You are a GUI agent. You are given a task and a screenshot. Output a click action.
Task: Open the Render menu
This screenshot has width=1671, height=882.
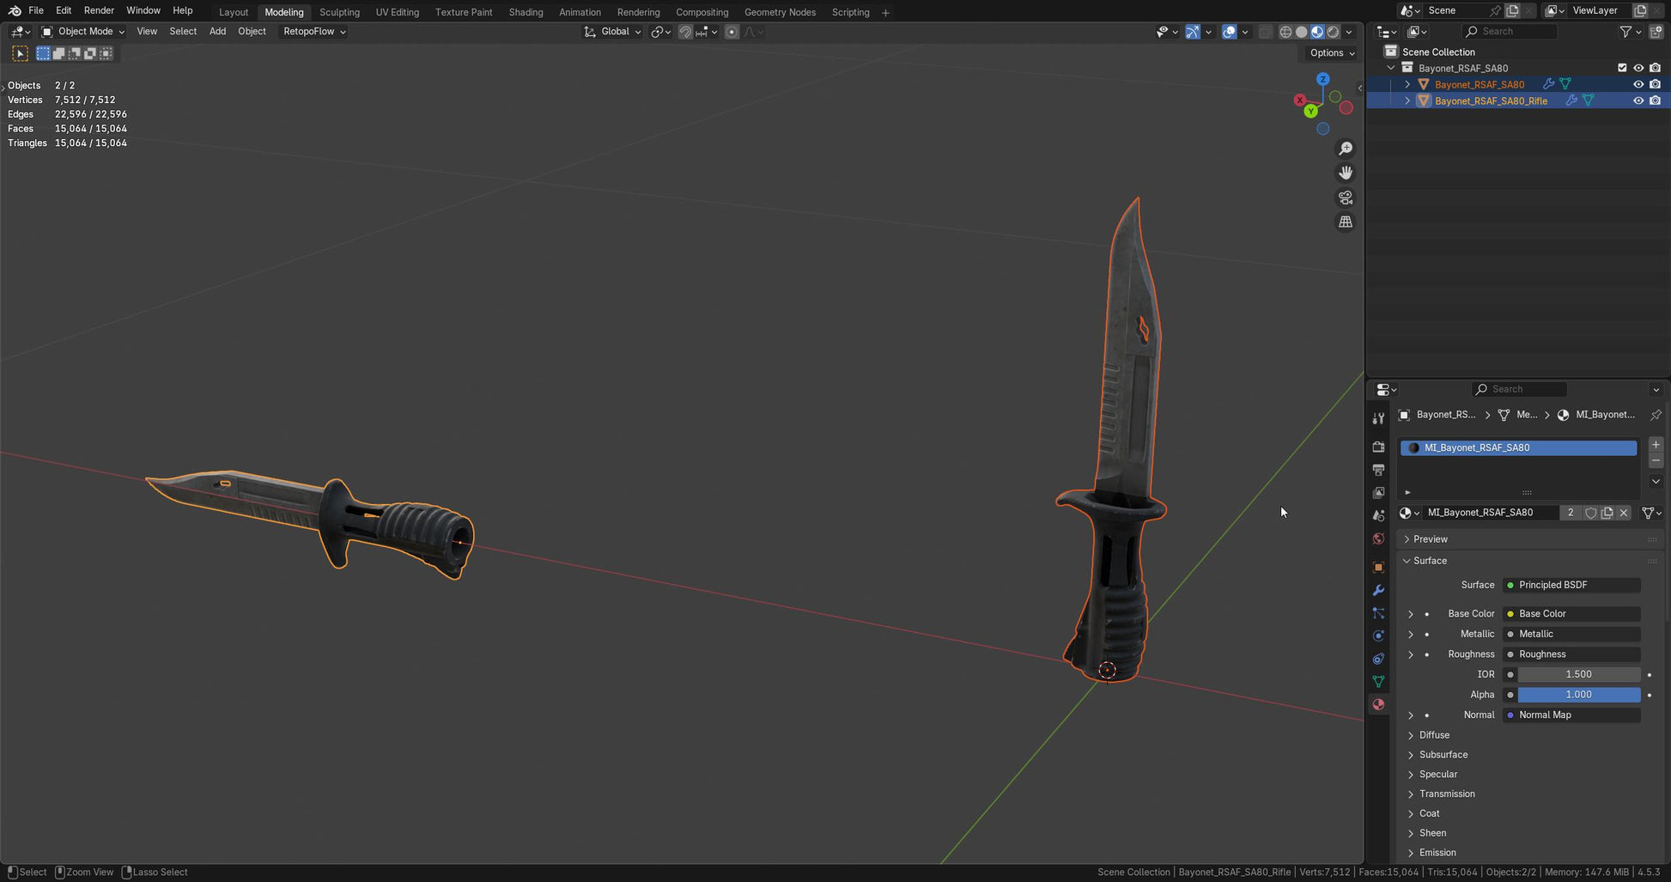coord(99,10)
